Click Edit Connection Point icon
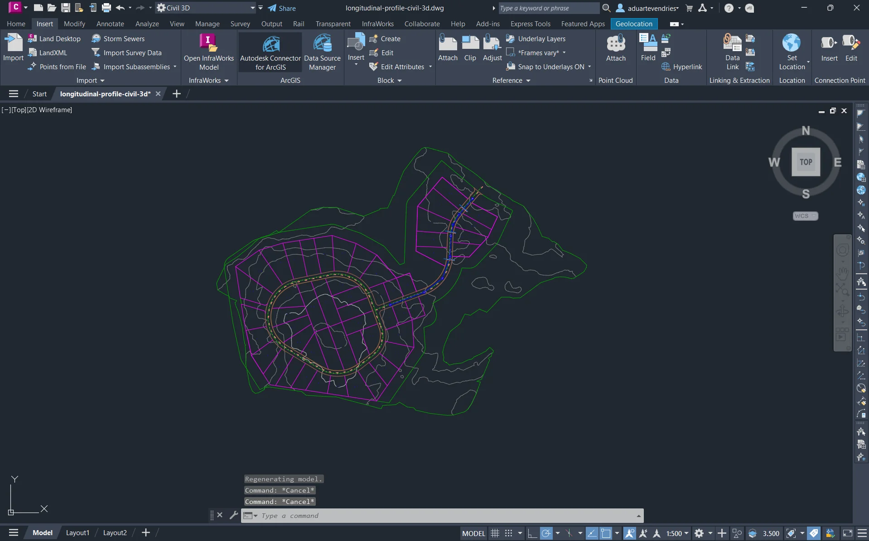 [851, 47]
